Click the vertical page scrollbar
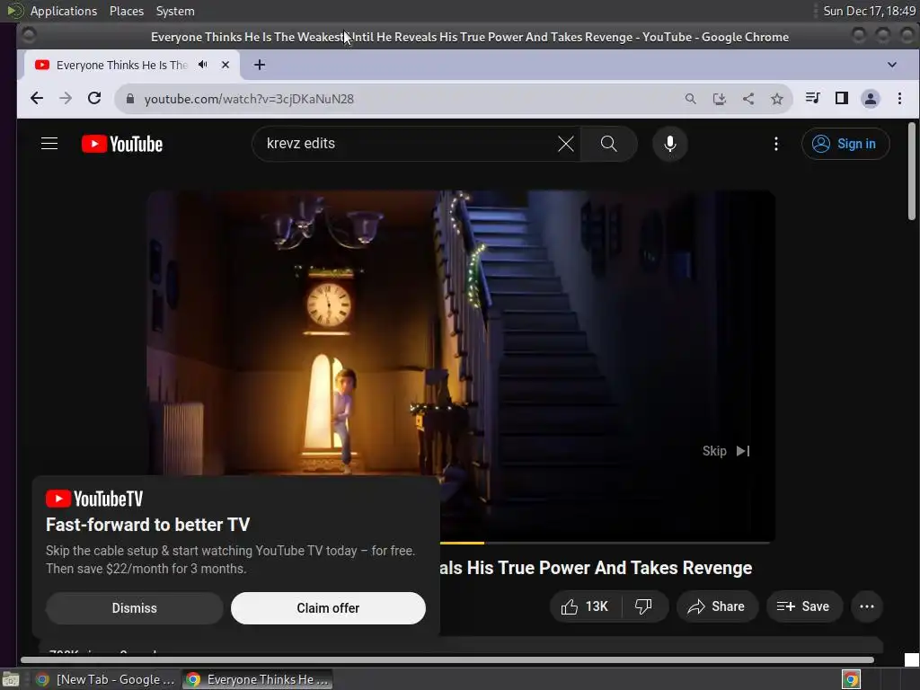This screenshot has width=920, height=690. tap(911, 172)
